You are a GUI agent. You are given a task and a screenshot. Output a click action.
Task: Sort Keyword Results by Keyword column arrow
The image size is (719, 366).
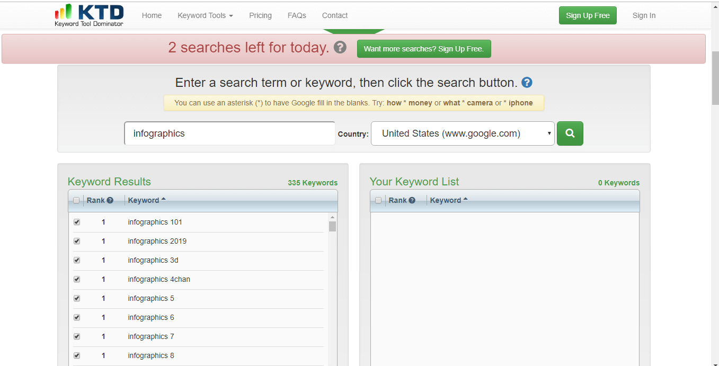[164, 200]
